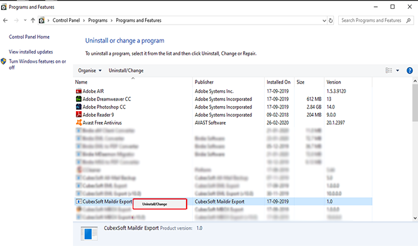Open the Organise menu
Image resolution: width=418 pixels, height=246 pixels.
tap(89, 70)
